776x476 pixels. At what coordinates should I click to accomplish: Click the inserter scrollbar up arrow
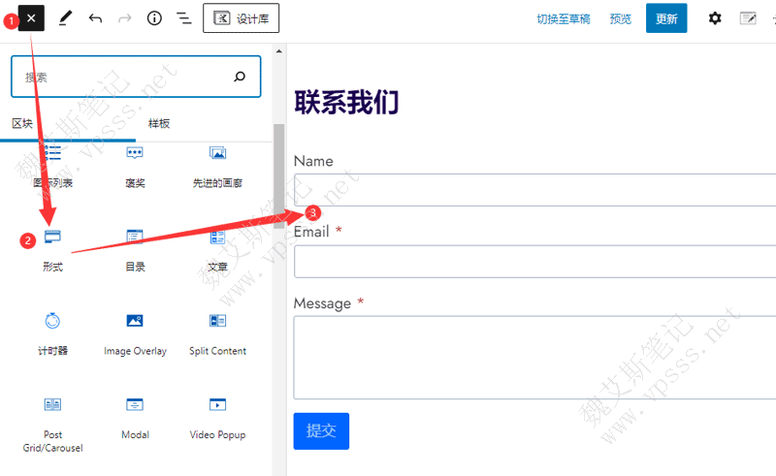click(279, 51)
